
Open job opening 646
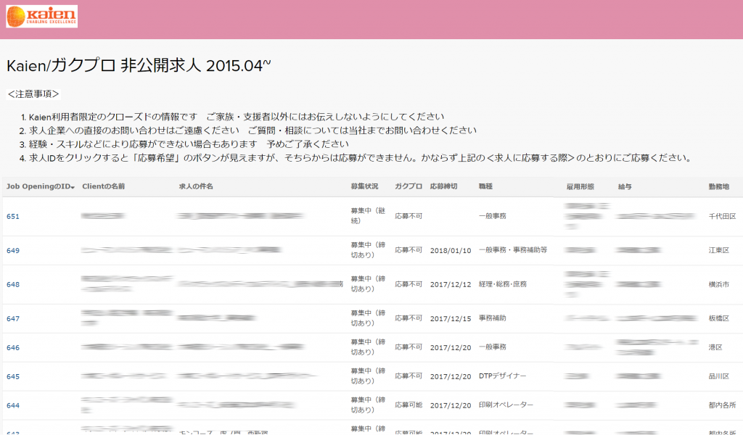pos(13,347)
